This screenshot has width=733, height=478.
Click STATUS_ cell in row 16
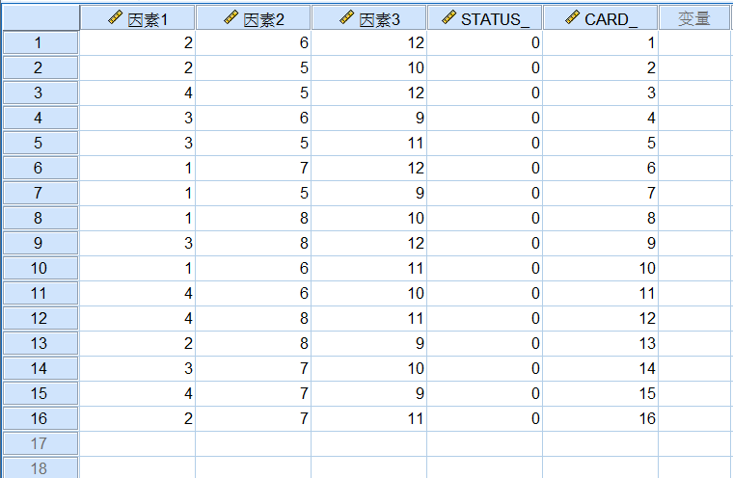485,418
